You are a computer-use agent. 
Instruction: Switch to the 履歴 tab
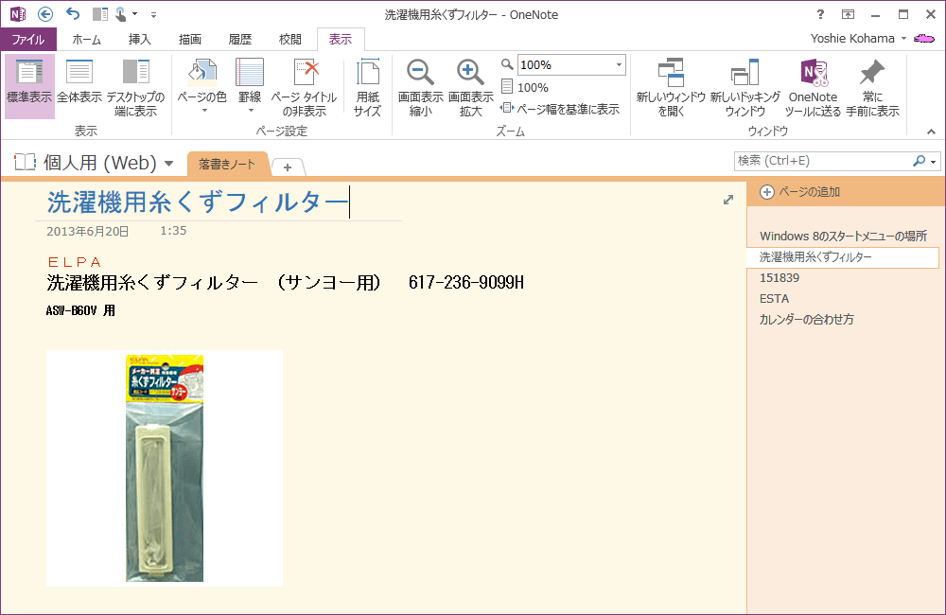pyautogui.click(x=239, y=39)
